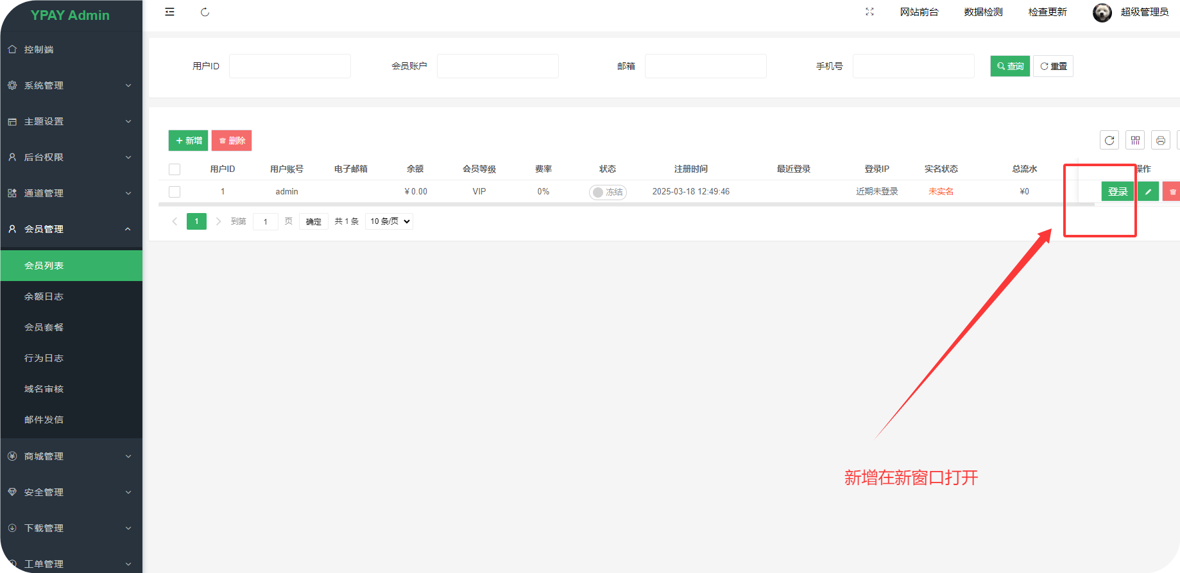Image resolution: width=1180 pixels, height=573 pixels.
Task: Open 余额日志 submenu item
Action: (x=71, y=296)
